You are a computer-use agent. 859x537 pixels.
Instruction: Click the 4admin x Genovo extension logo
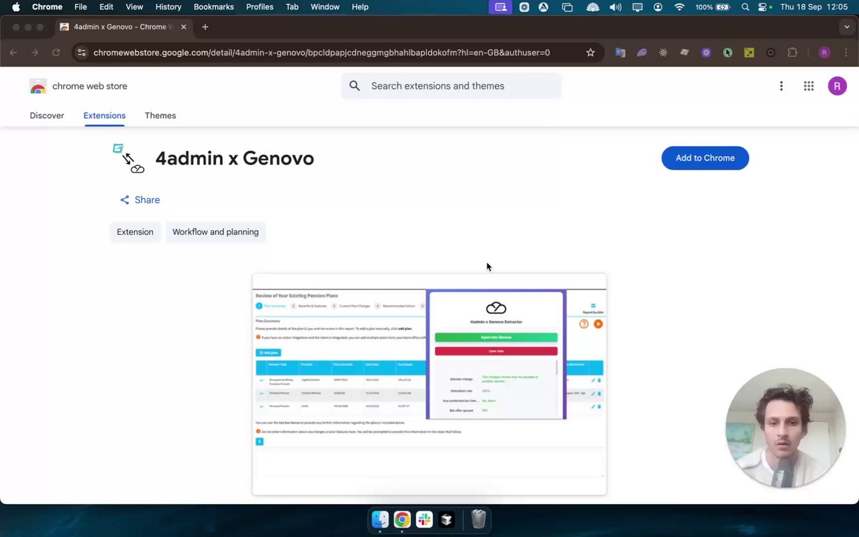pos(128,158)
